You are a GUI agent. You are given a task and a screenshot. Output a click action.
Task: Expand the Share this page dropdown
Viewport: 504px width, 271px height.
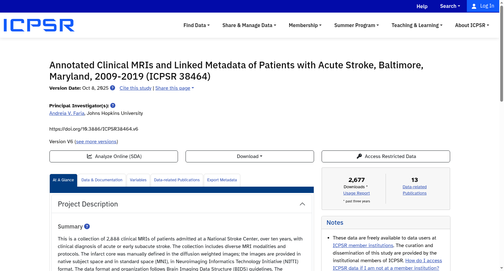click(x=175, y=88)
